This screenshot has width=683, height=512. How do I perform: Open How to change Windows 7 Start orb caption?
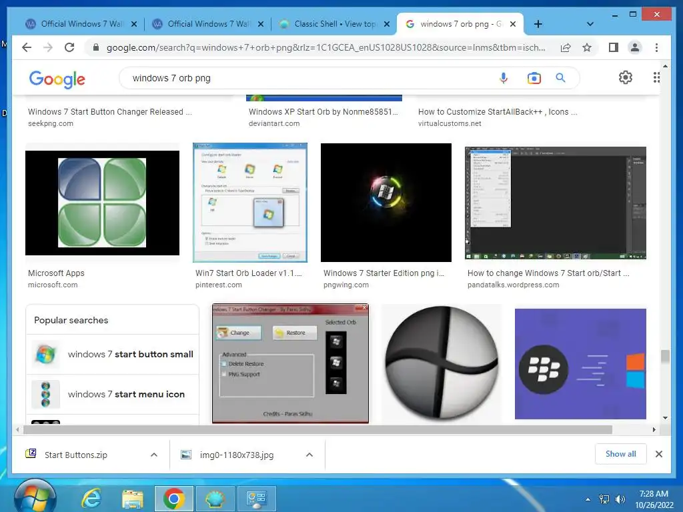coord(548,278)
